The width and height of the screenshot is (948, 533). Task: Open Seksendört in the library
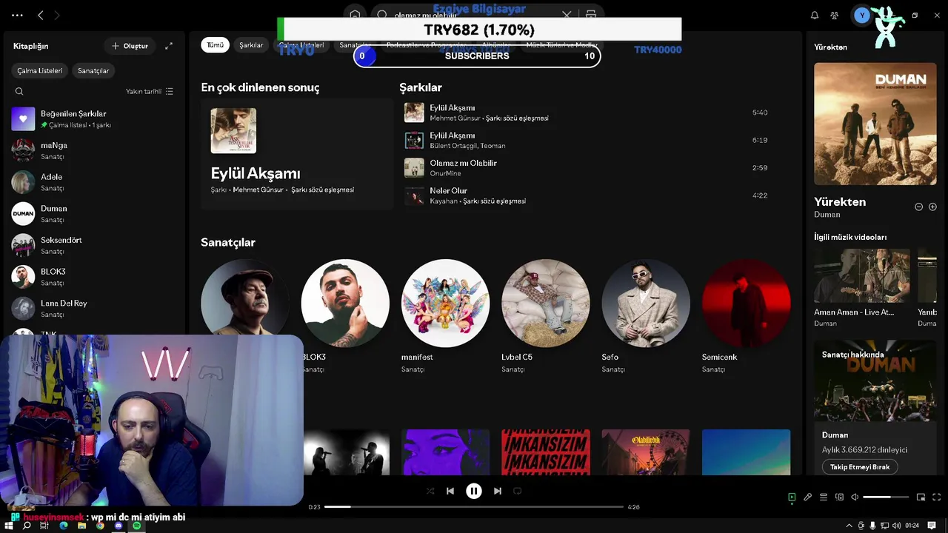point(93,245)
